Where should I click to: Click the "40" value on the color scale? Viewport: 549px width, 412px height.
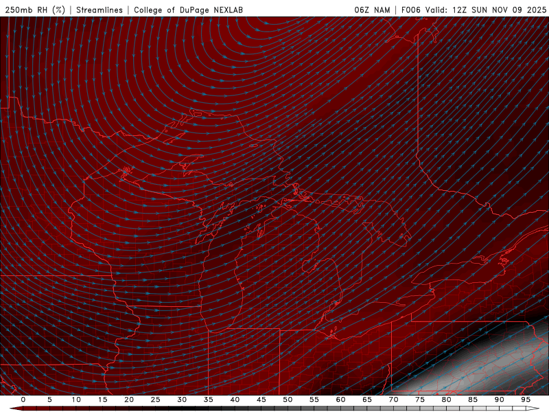235,400
